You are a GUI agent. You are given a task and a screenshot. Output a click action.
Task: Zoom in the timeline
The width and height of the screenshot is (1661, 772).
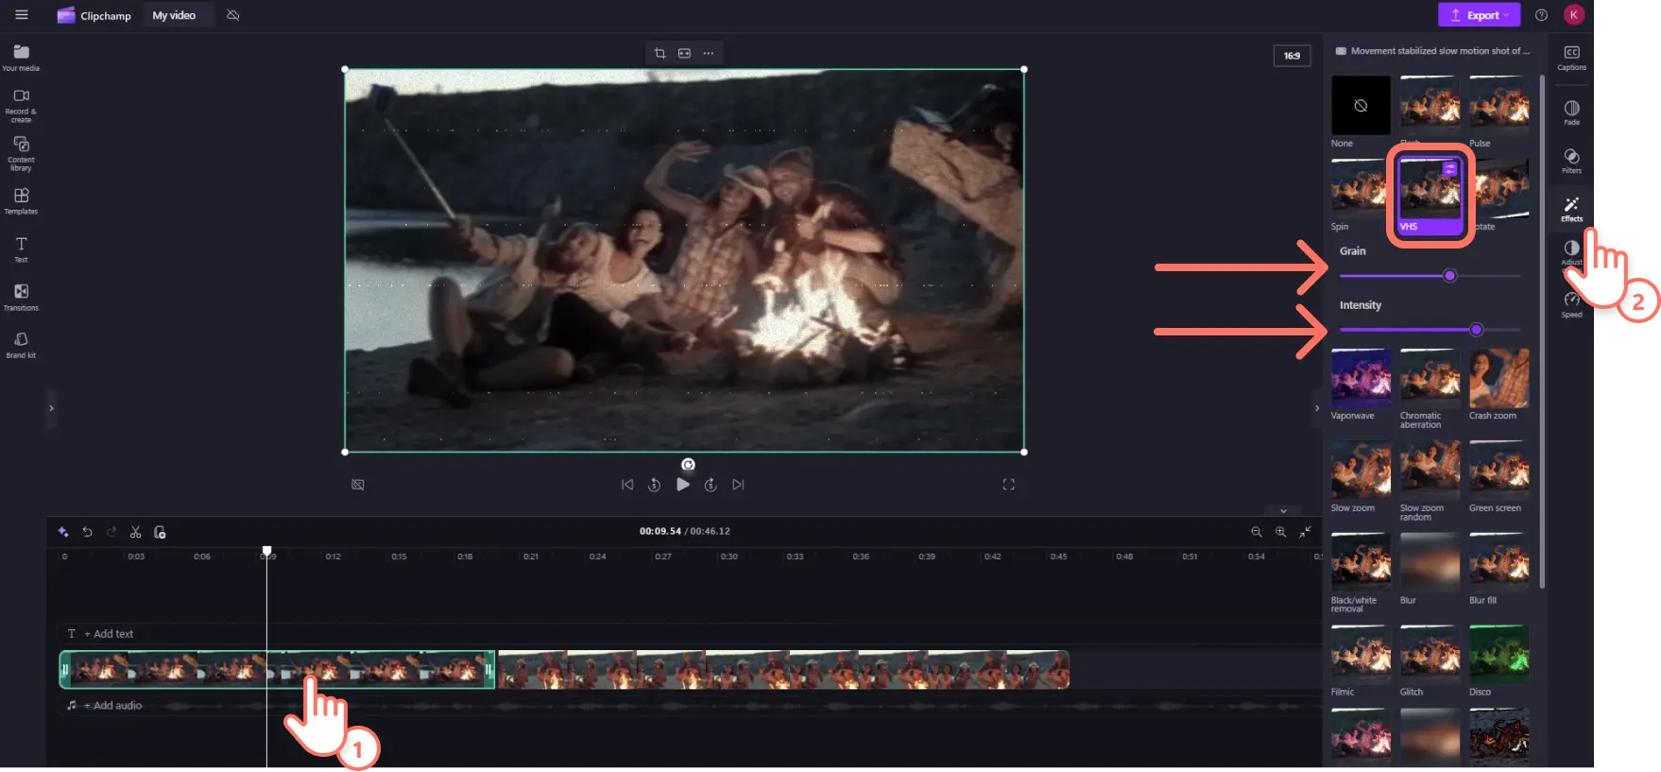point(1280,532)
